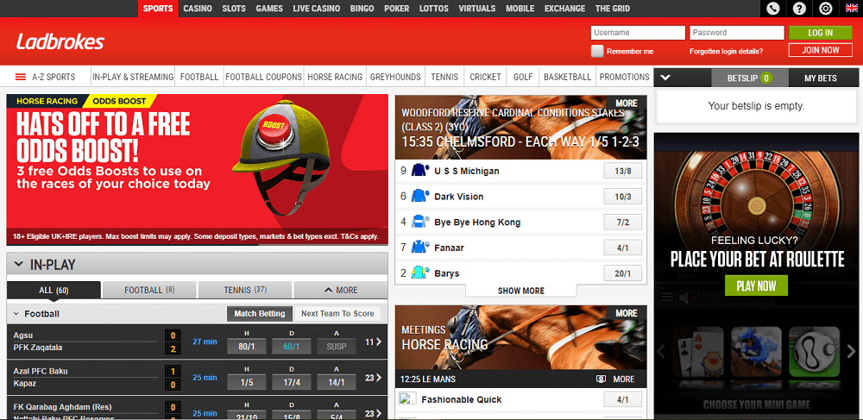
Task: Go to PROMOTIONS in sports nav
Action: click(x=624, y=77)
